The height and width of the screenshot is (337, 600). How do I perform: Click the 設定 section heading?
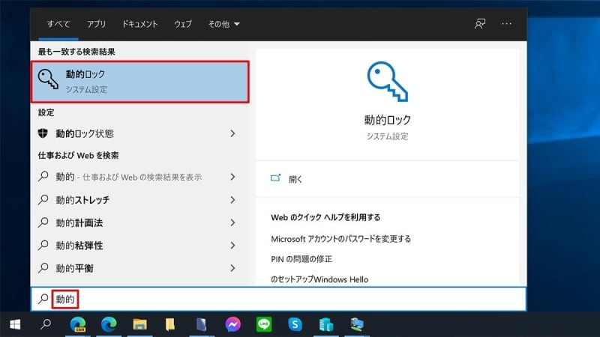point(46,112)
